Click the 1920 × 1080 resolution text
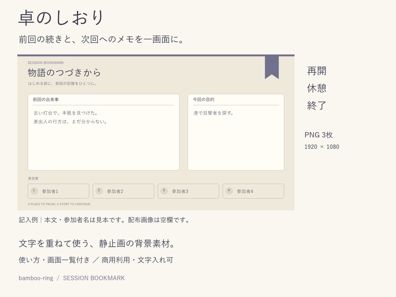Screen dimensions: 396x297 (322, 147)
